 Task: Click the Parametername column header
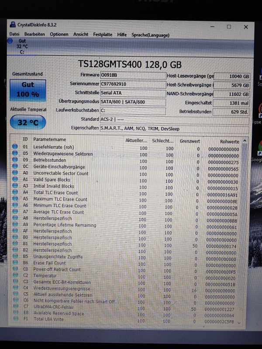pyautogui.click(x=50, y=139)
